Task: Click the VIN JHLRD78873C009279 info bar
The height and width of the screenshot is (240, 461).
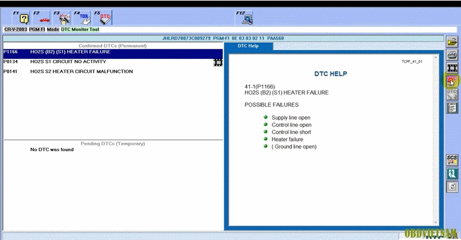Action: [223, 38]
